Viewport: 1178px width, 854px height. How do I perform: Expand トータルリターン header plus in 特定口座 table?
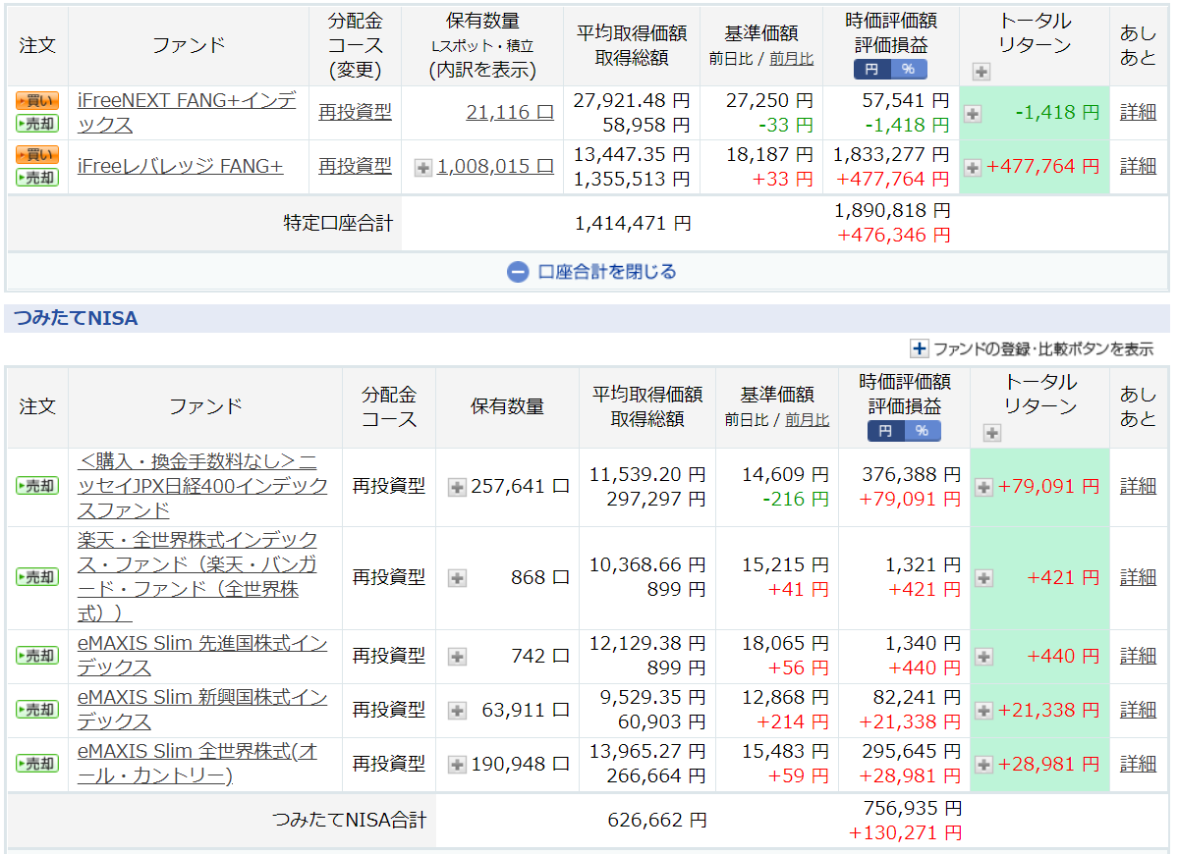pos(982,72)
